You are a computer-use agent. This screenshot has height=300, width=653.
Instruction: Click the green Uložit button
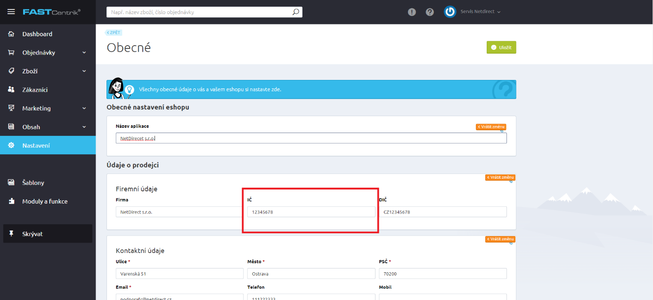[501, 47]
